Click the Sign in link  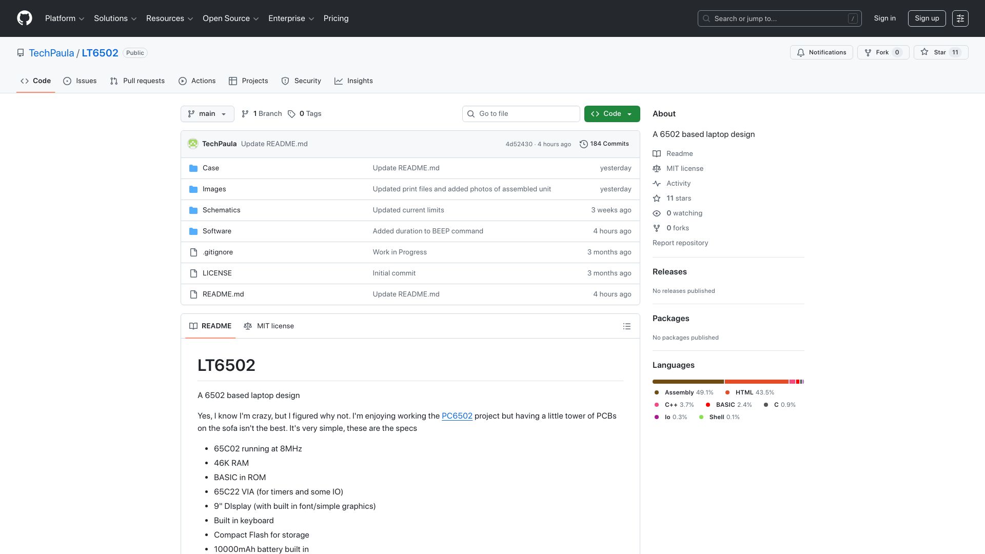coord(885,18)
